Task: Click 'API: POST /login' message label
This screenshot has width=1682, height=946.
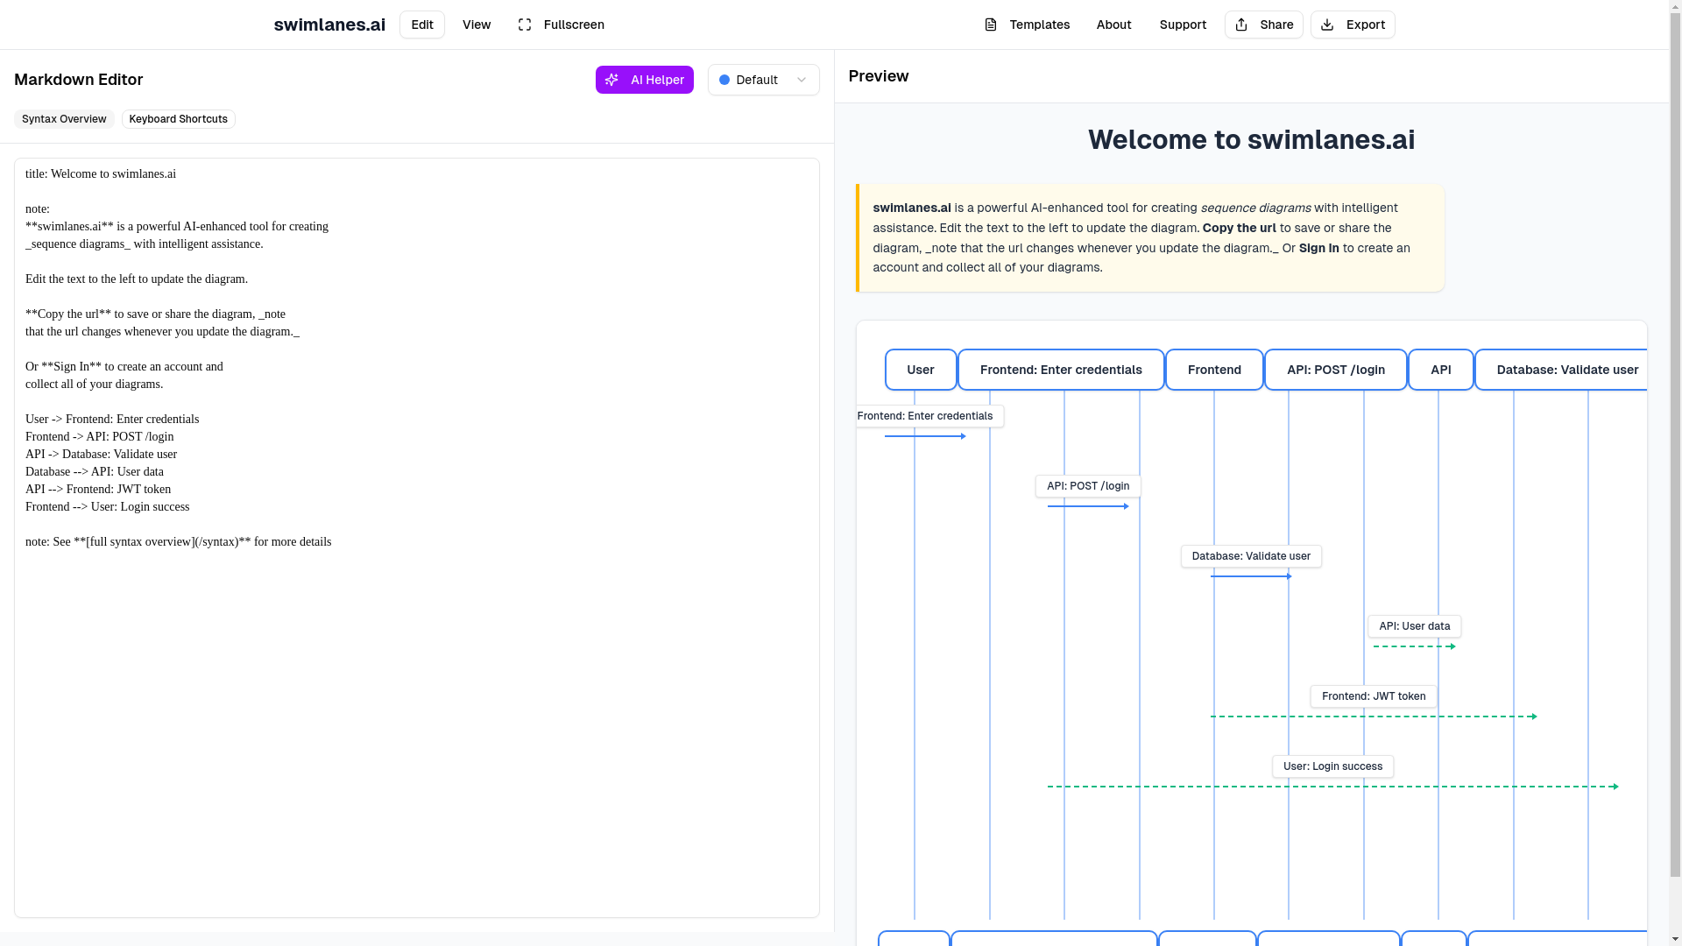Action: coord(1088,486)
